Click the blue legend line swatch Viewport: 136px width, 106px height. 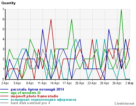4,89
